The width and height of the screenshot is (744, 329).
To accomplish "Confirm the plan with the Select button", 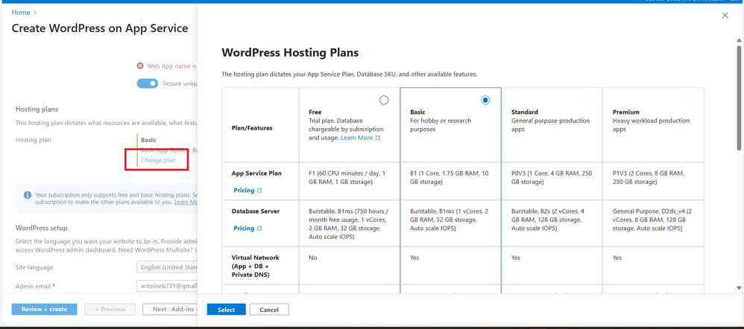I will 227,310.
